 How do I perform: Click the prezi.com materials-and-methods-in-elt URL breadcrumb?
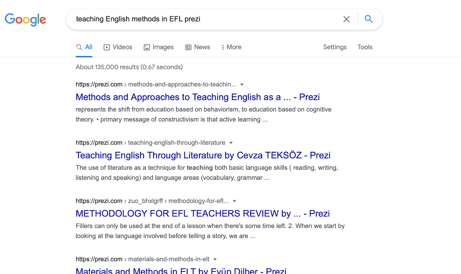click(142, 259)
